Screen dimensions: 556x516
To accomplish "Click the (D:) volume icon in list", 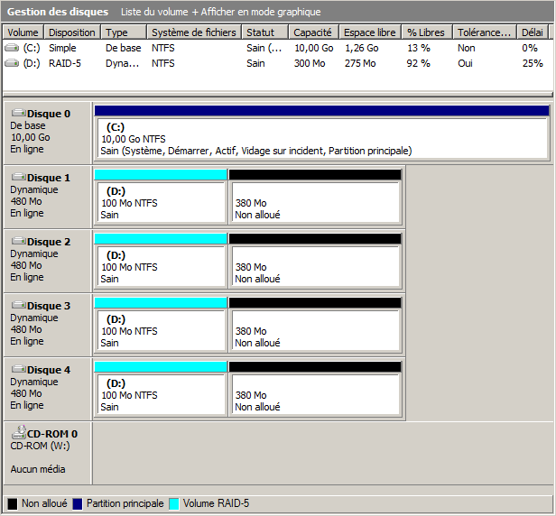I will (x=11, y=63).
